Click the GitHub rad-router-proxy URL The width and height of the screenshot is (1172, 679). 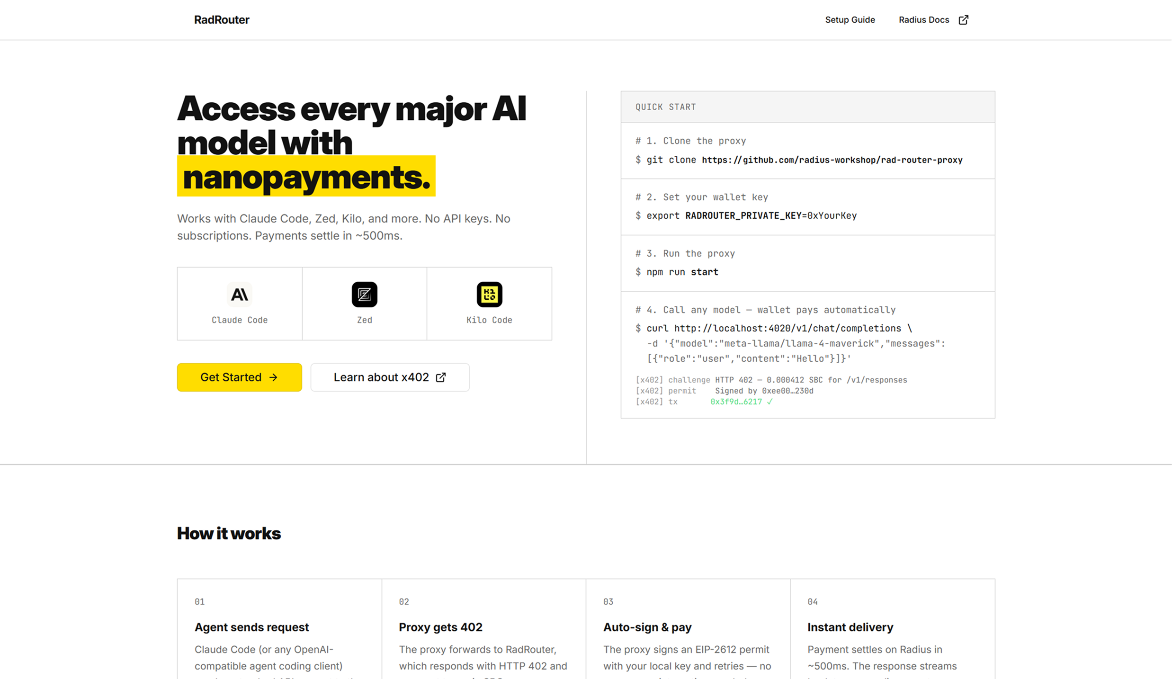pos(832,160)
